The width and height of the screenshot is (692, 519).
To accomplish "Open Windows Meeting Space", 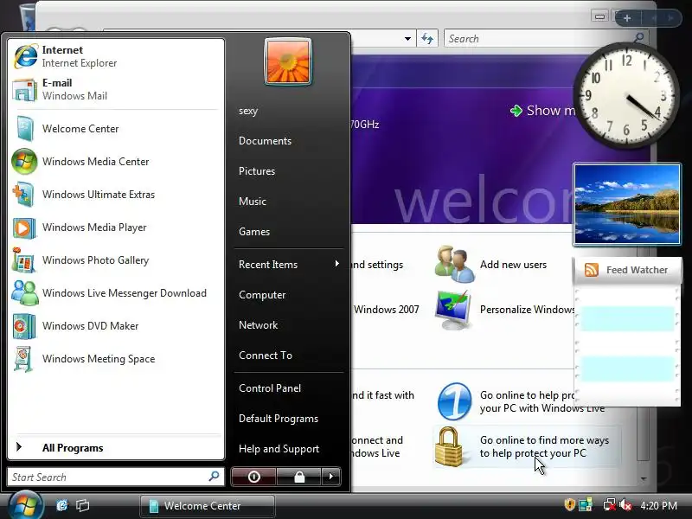I will click(x=116, y=359).
